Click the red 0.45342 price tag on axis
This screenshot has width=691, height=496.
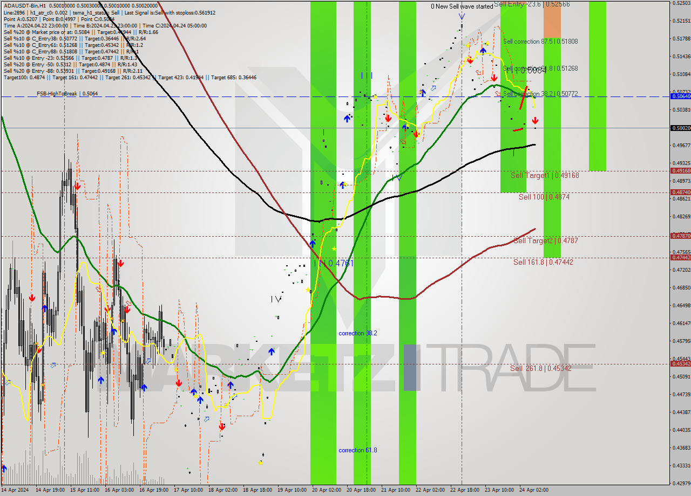pyautogui.click(x=680, y=363)
